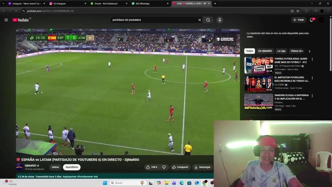
Task: Open options for Simeone elogia a Raphinha video
Action: pyautogui.click(x=312, y=96)
